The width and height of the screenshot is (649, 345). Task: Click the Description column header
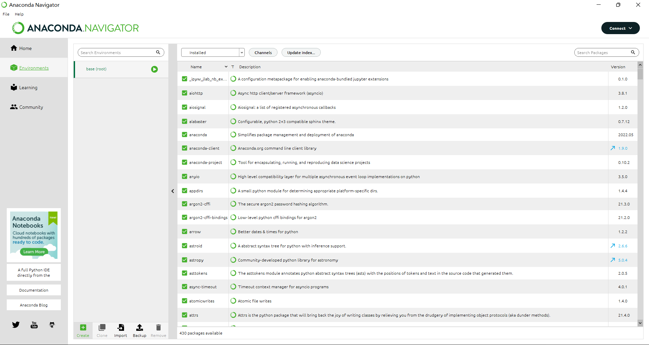coord(250,67)
